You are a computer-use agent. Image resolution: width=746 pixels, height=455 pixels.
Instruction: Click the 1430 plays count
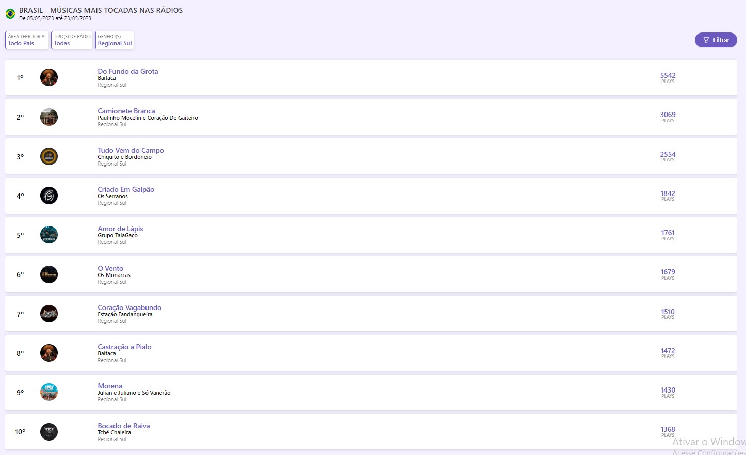[x=668, y=390]
